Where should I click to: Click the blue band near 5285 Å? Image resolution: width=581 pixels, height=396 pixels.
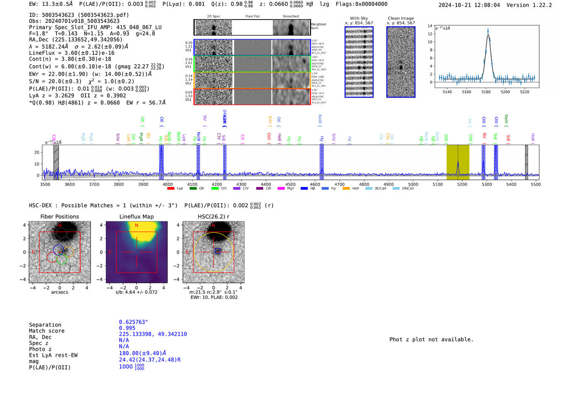point(483,162)
